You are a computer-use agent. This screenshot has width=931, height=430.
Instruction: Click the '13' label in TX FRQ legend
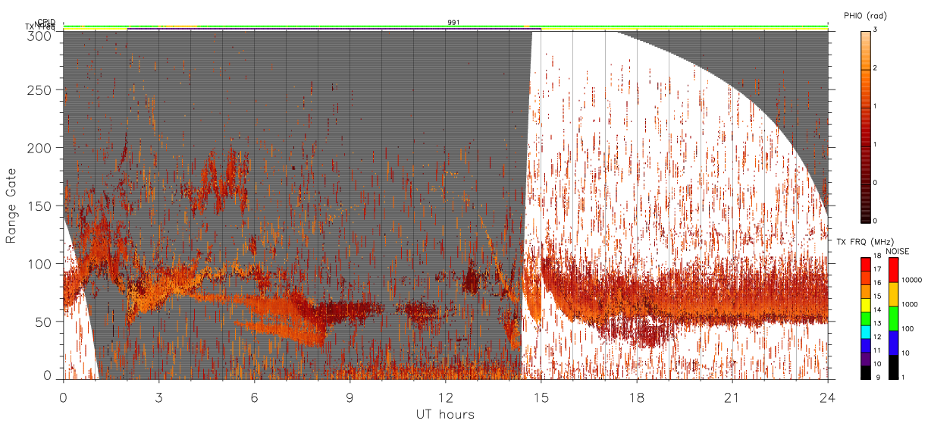877,323
